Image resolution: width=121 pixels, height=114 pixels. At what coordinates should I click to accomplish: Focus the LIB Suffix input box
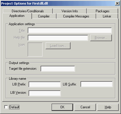pos(96,84)
